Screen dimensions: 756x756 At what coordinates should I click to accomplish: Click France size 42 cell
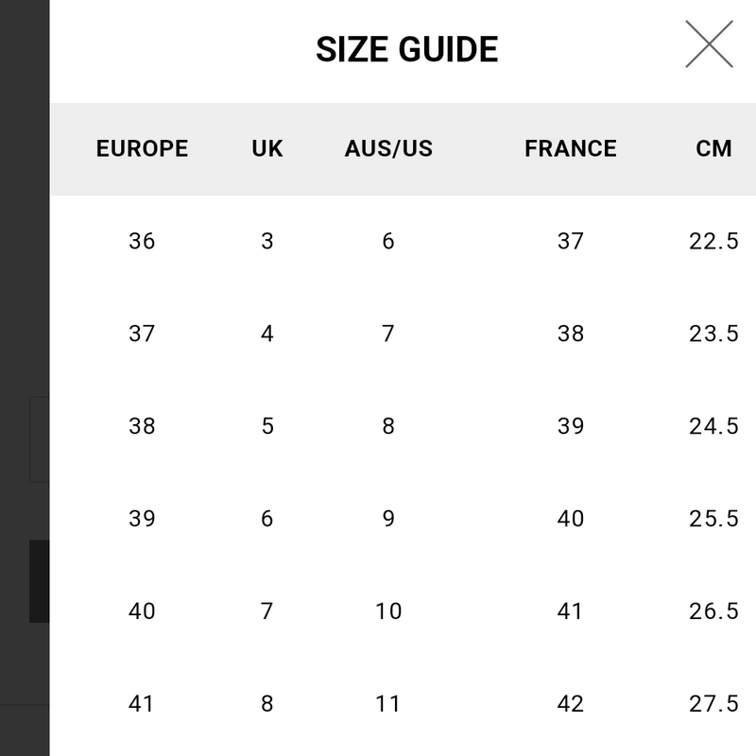pos(571,704)
